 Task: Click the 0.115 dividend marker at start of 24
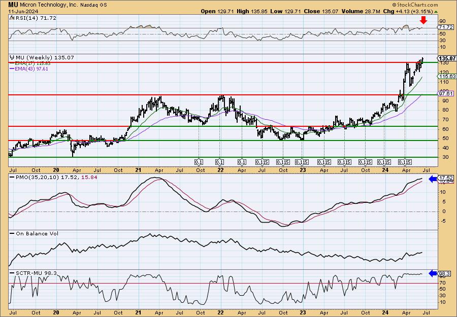click(x=384, y=162)
